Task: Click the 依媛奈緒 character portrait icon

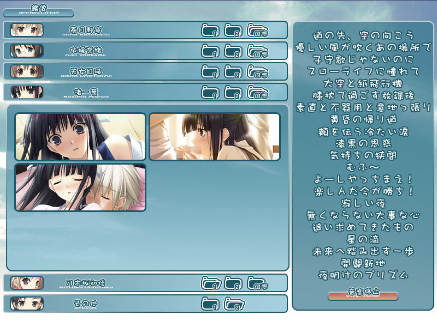Action: [x=27, y=51]
